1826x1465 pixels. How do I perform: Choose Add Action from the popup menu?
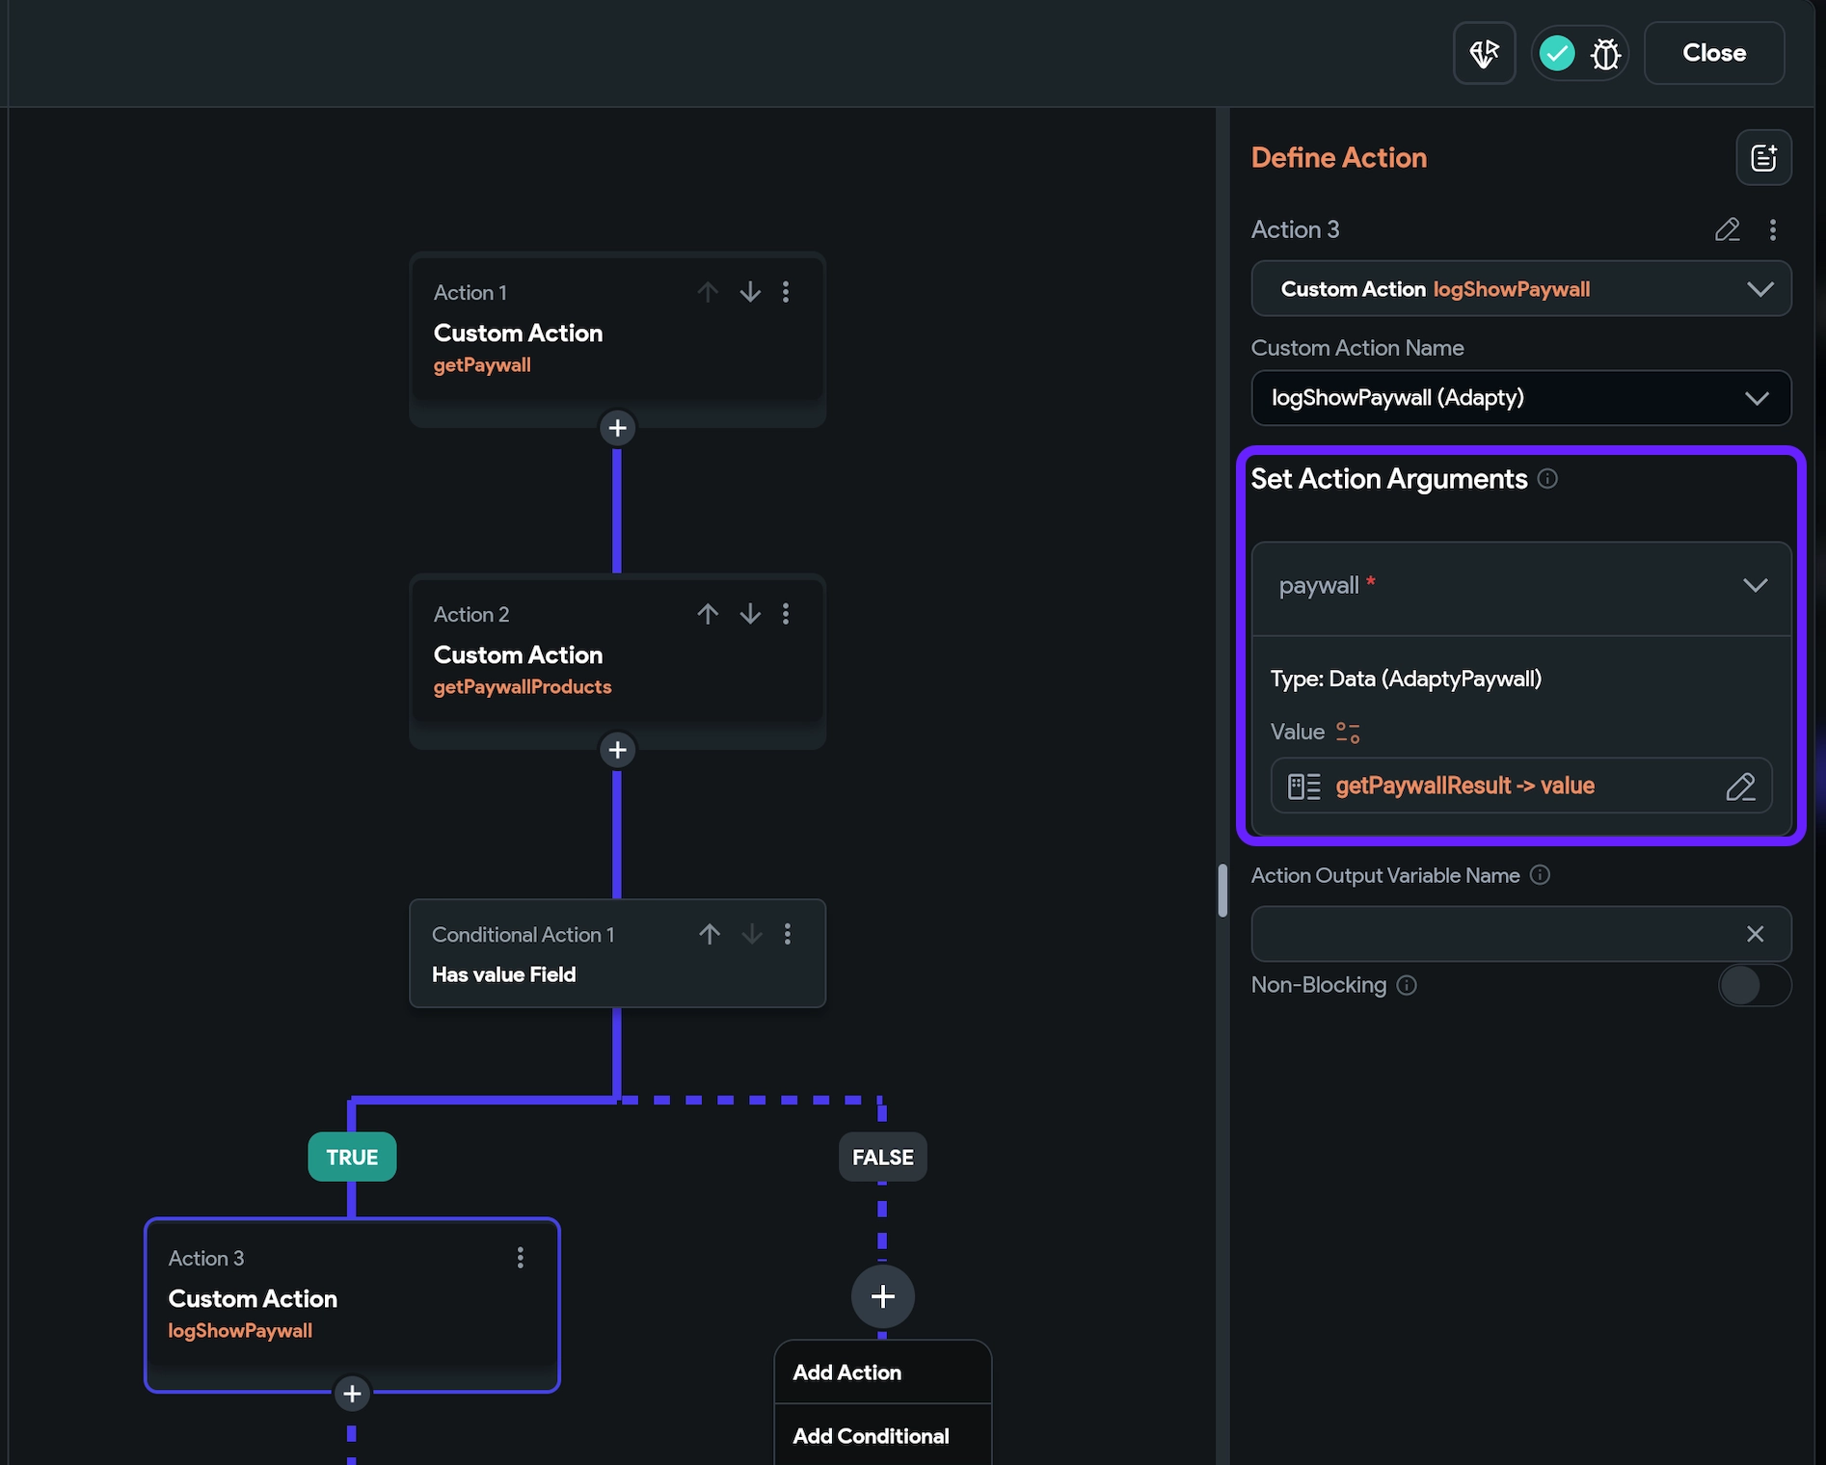[x=847, y=1372]
